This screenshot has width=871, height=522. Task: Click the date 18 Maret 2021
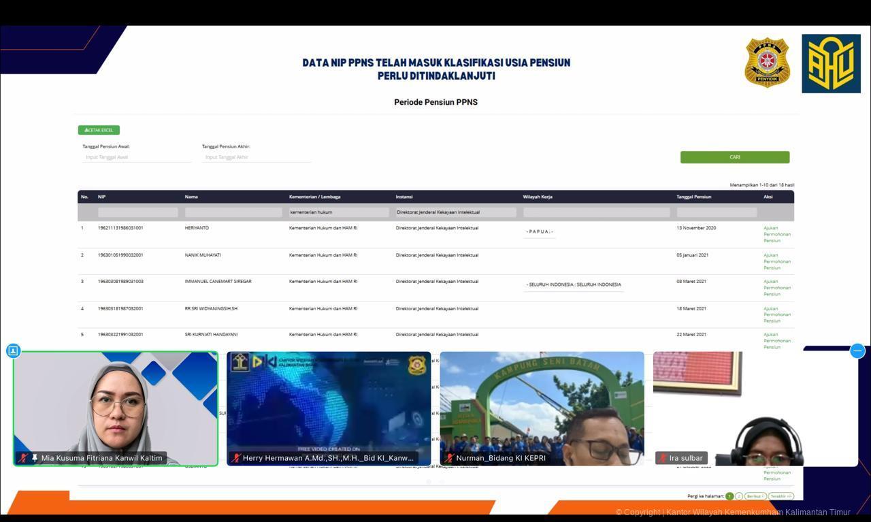pos(691,308)
